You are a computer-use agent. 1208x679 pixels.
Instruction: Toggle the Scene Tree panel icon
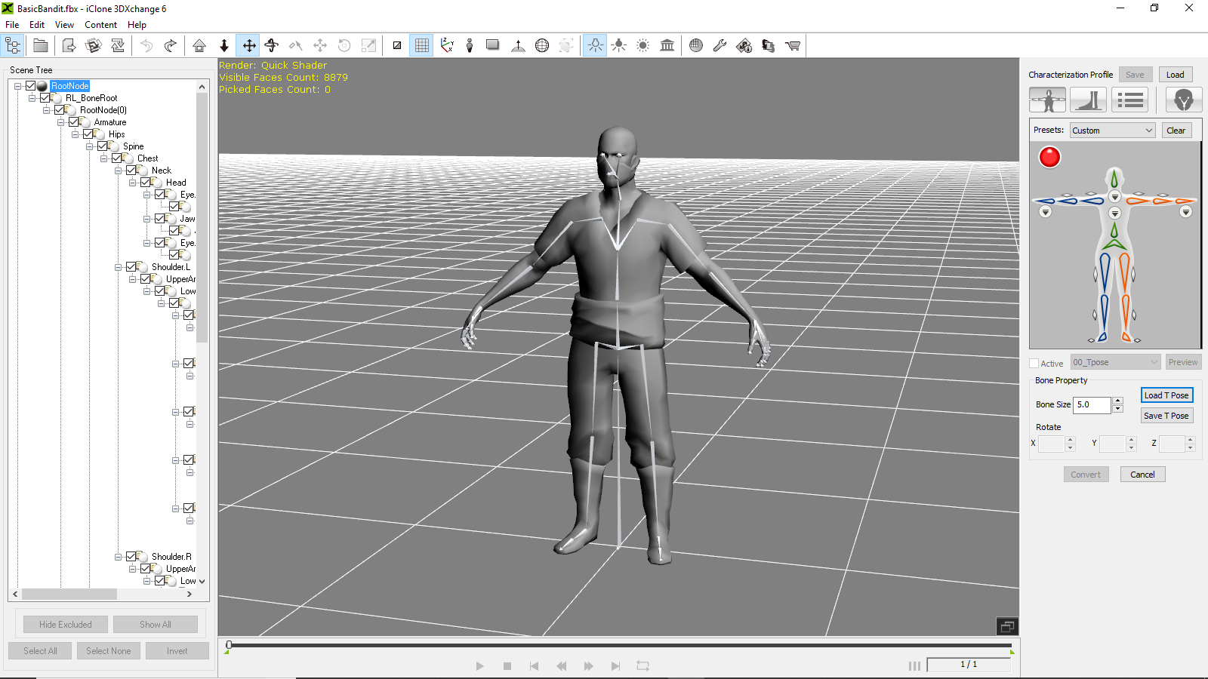[x=14, y=46]
